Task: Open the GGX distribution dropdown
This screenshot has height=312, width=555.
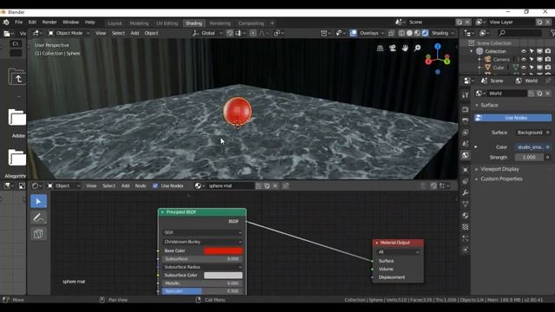Action: pos(202,232)
